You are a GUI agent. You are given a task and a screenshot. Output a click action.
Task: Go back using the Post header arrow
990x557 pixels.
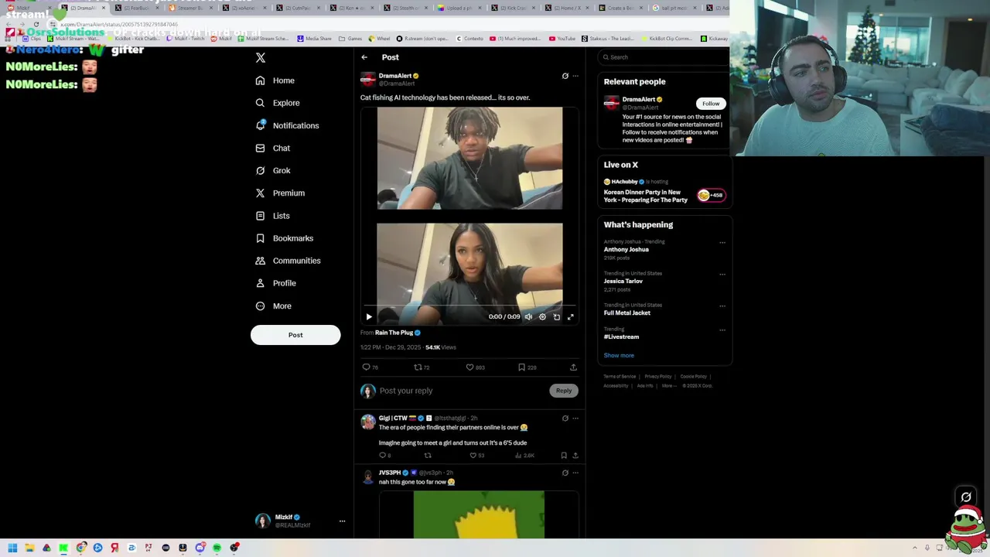(x=364, y=57)
